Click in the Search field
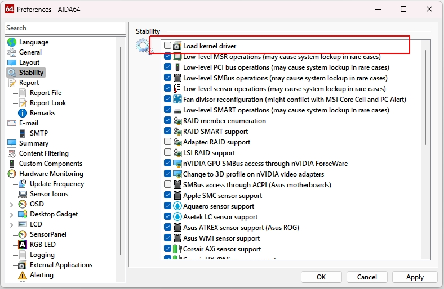444x289 pixels. coord(65,28)
